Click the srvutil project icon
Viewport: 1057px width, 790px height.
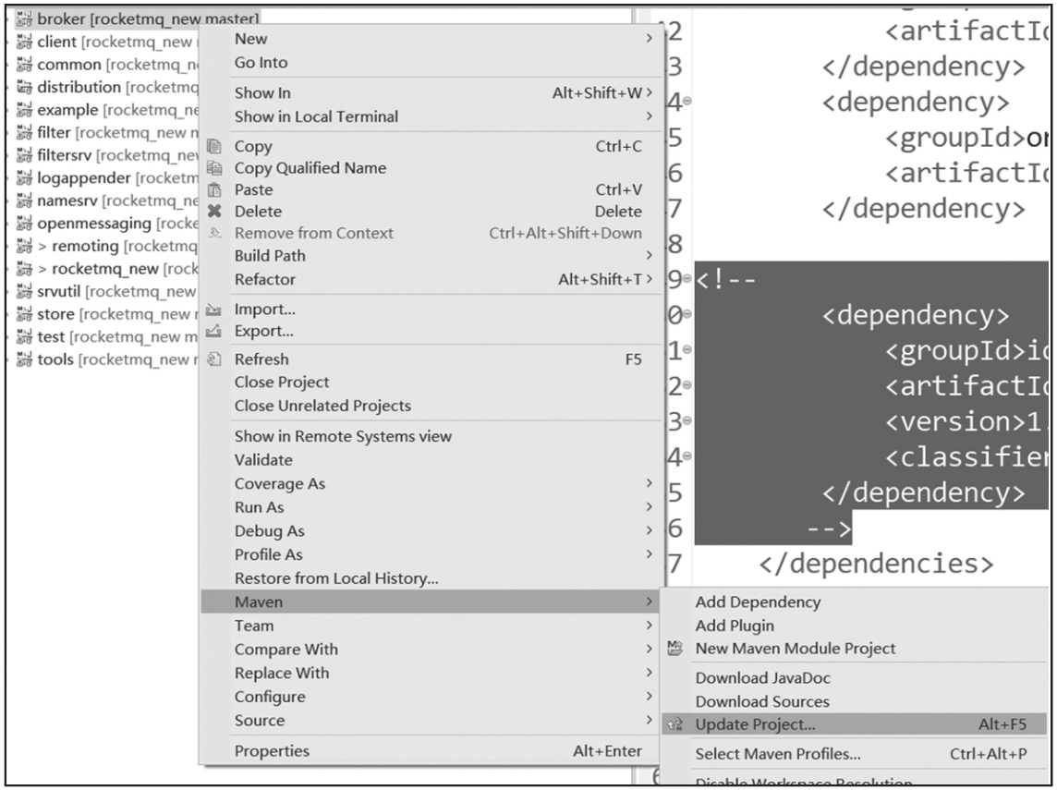tap(24, 291)
